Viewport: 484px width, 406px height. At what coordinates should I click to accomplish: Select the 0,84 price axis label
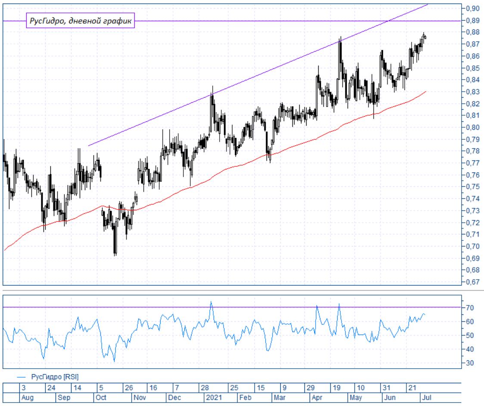point(472,80)
